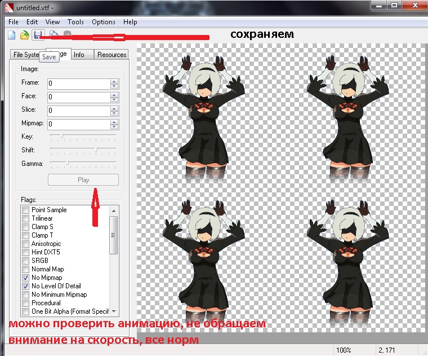Screen dimensions: 428x356
Task: Click the Flags list scroll down arrow
Action: [114, 311]
